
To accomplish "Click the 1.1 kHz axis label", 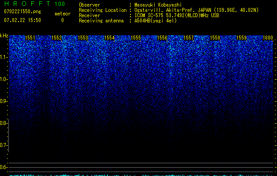I will pyautogui.click(x=3, y=57).
